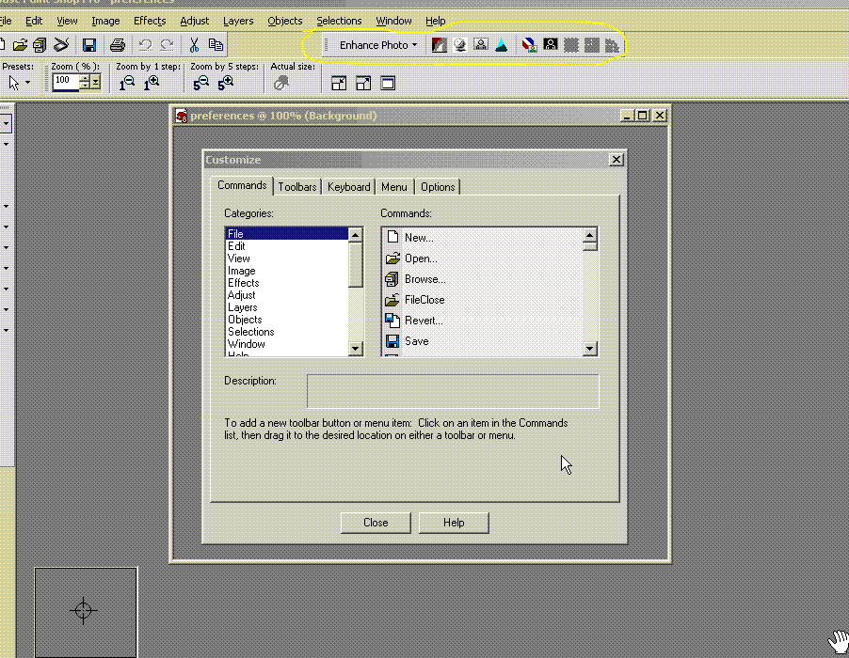Click the light portrait photo toolbar icon
Screen dimensions: 849x658
click(x=480, y=45)
